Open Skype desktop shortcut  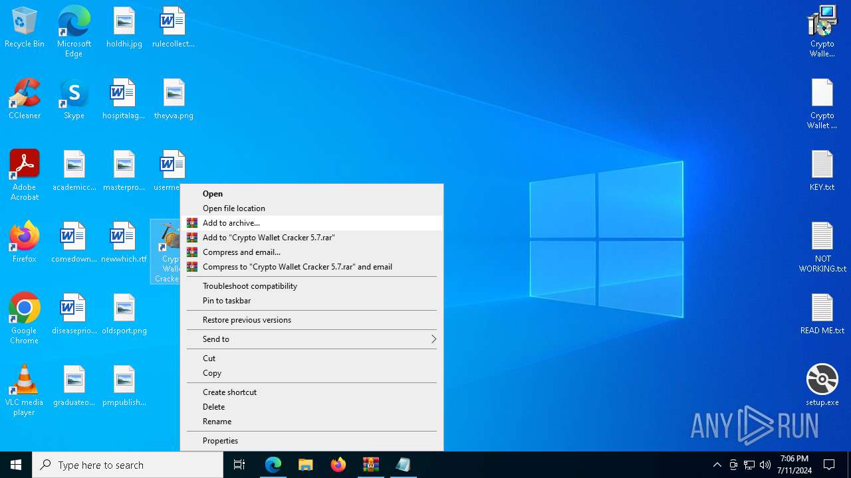74,99
